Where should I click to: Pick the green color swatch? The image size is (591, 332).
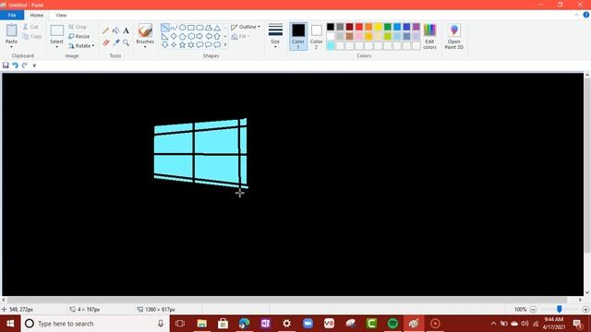click(x=388, y=27)
